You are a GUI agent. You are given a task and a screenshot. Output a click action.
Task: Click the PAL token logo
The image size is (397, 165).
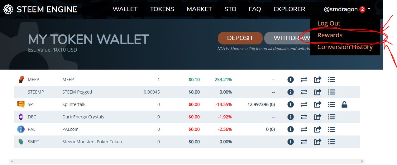pyautogui.click(x=21, y=129)
